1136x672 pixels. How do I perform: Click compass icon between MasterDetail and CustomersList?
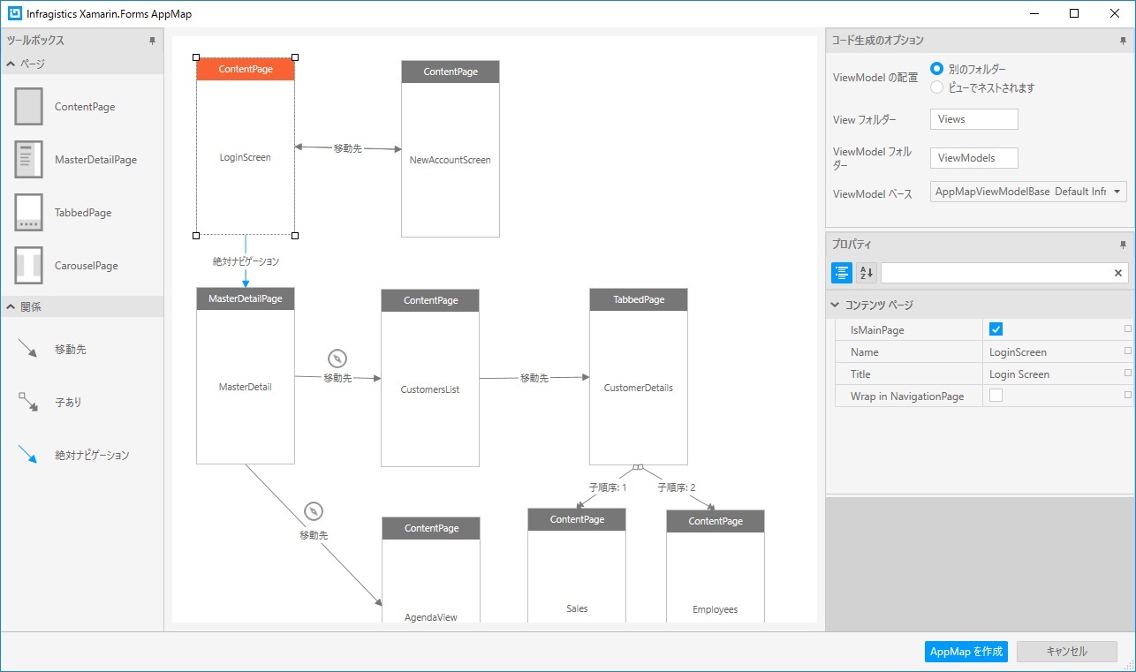[337, 359]
